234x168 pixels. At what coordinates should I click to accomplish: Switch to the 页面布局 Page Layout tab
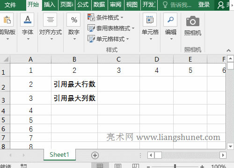(66, 5)
